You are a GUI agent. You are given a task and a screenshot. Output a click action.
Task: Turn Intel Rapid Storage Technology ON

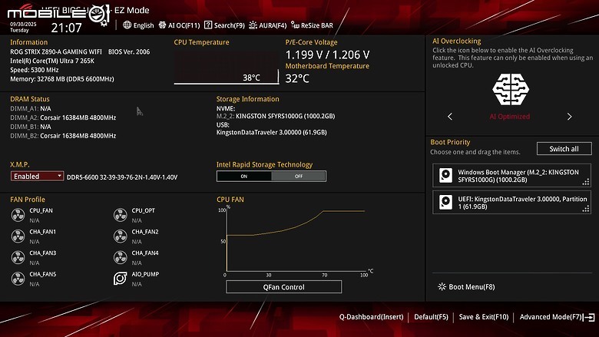tap(244, 176)
